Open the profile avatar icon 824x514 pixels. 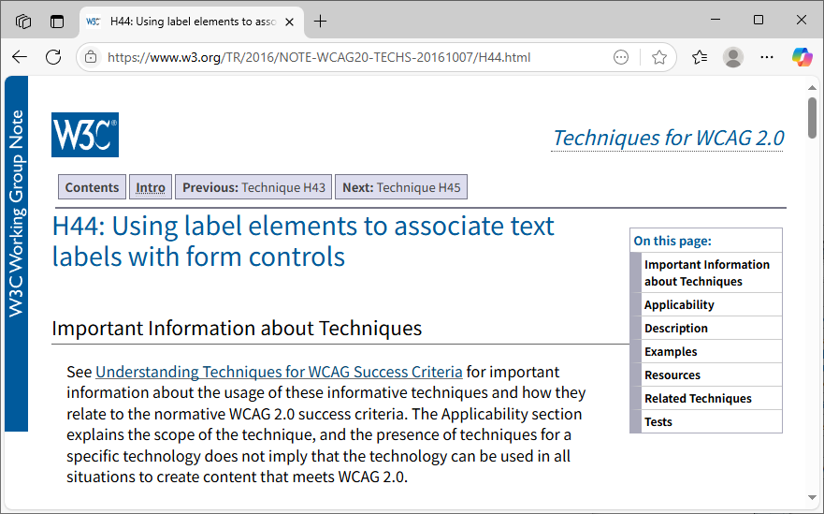733,57
